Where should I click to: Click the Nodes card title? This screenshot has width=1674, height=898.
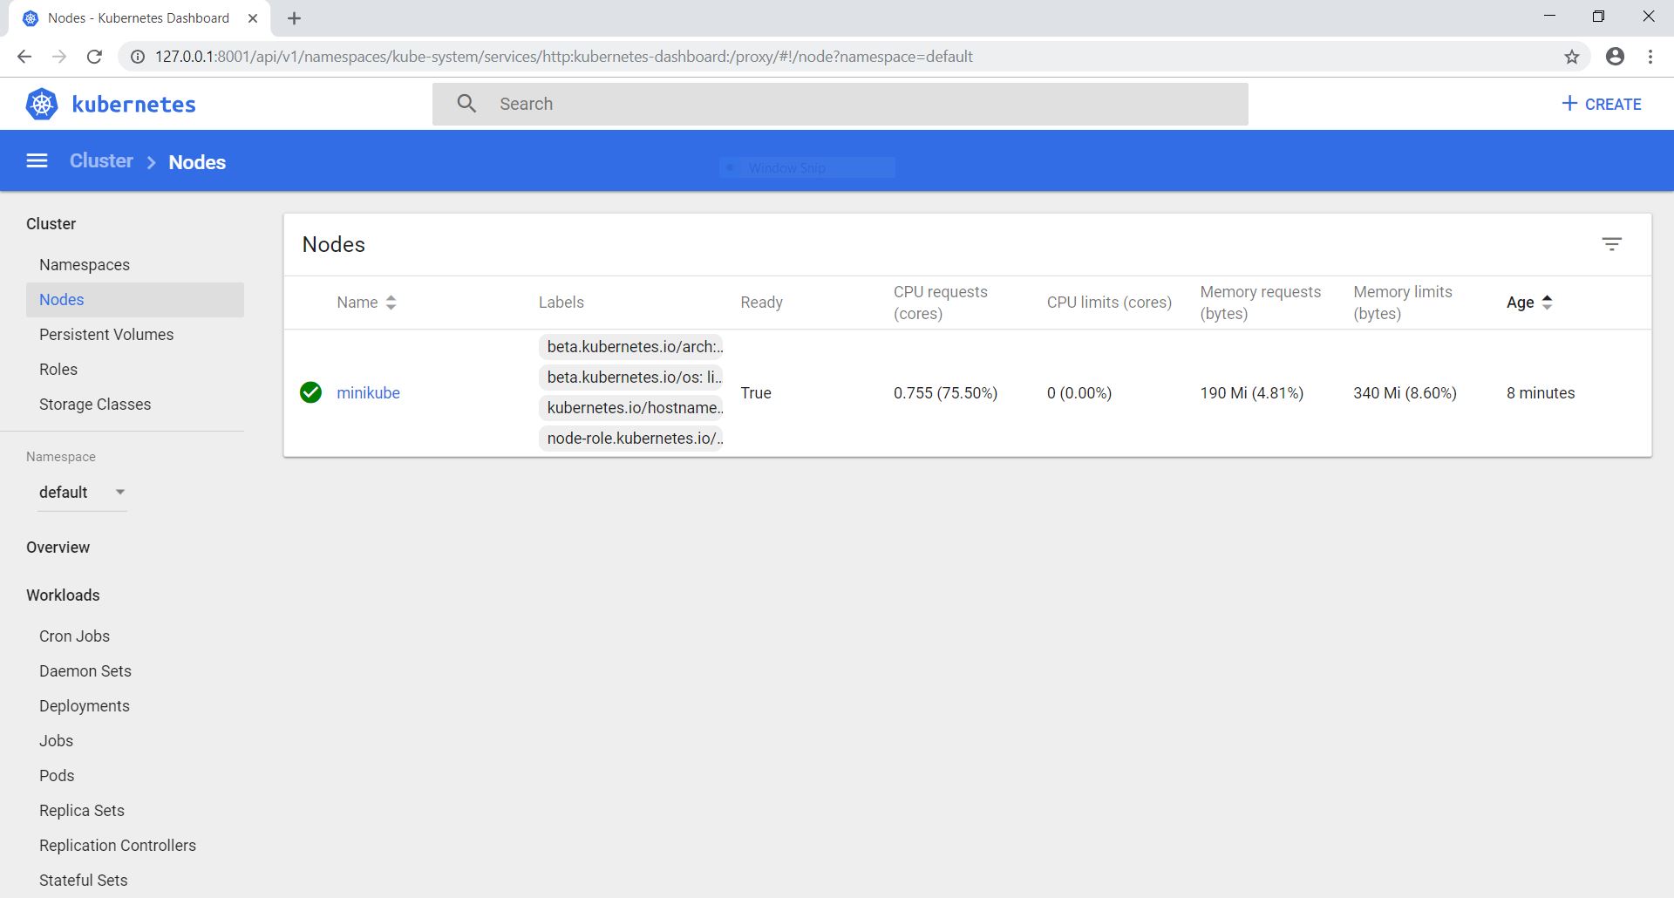click(334, 245)
